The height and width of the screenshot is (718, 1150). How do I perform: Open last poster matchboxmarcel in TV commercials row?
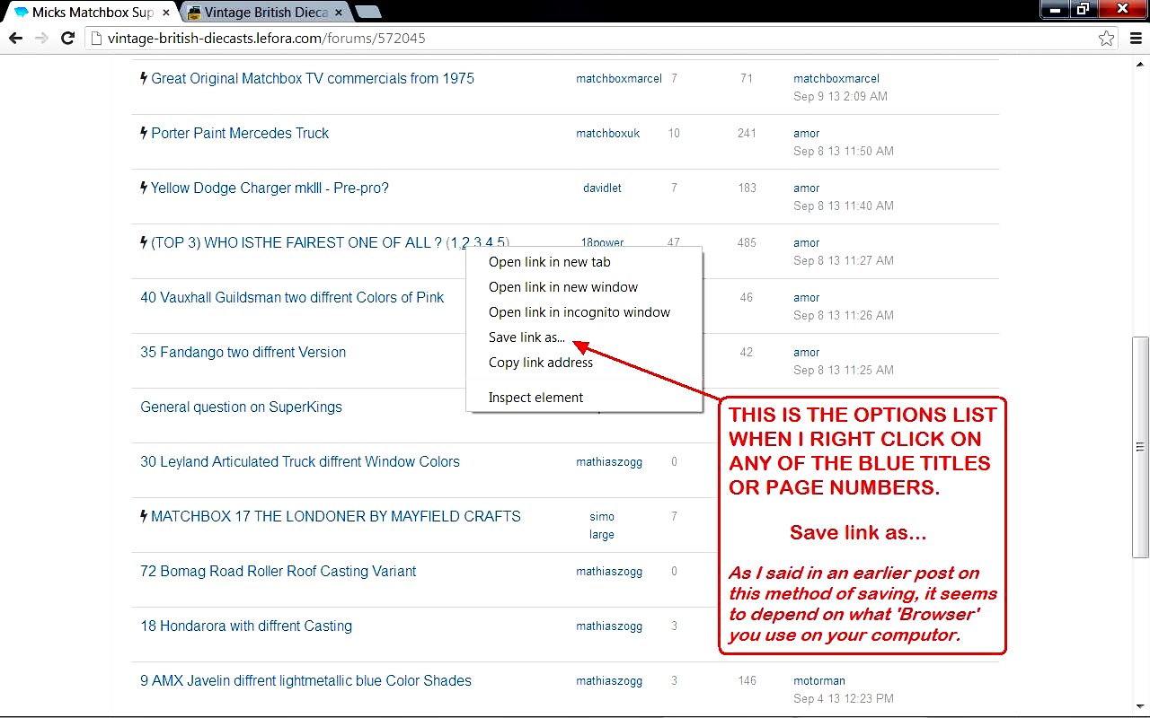pos(836,79)
